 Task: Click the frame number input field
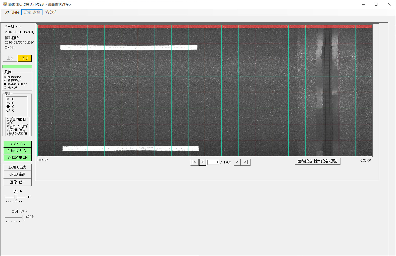[213, 162]
